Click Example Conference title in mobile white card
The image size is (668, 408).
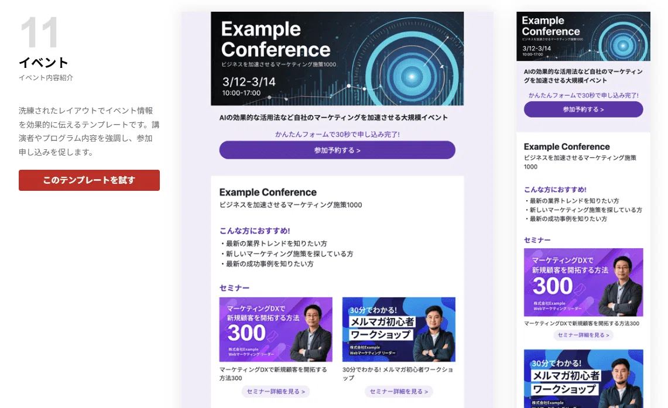click(567, 146)
